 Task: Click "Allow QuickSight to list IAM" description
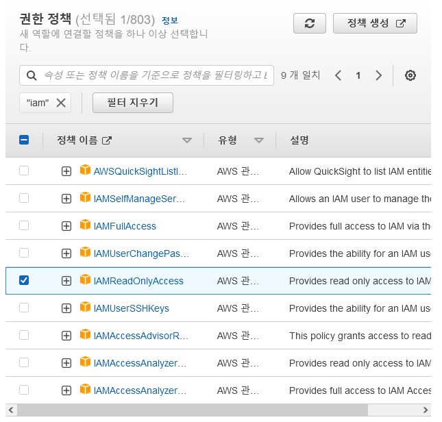click(360, 171)
